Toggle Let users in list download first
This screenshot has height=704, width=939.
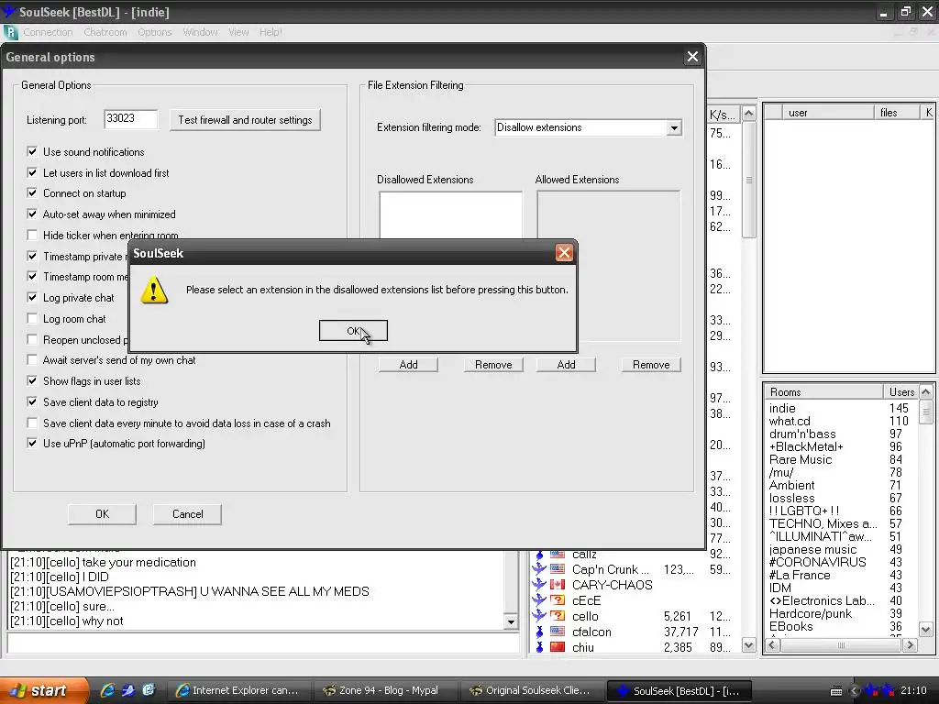[32, 173]
